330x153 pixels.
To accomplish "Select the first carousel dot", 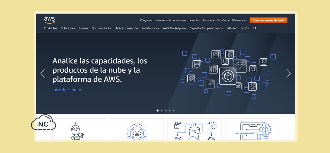I will (158, 111).
